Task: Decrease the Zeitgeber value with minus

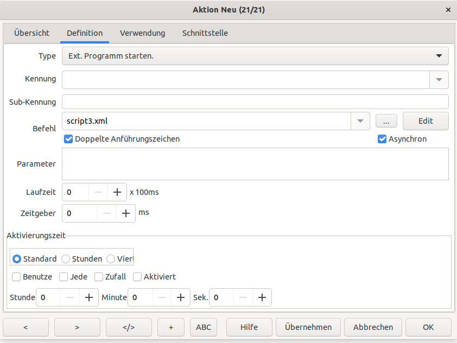Action: pos(107,213)
